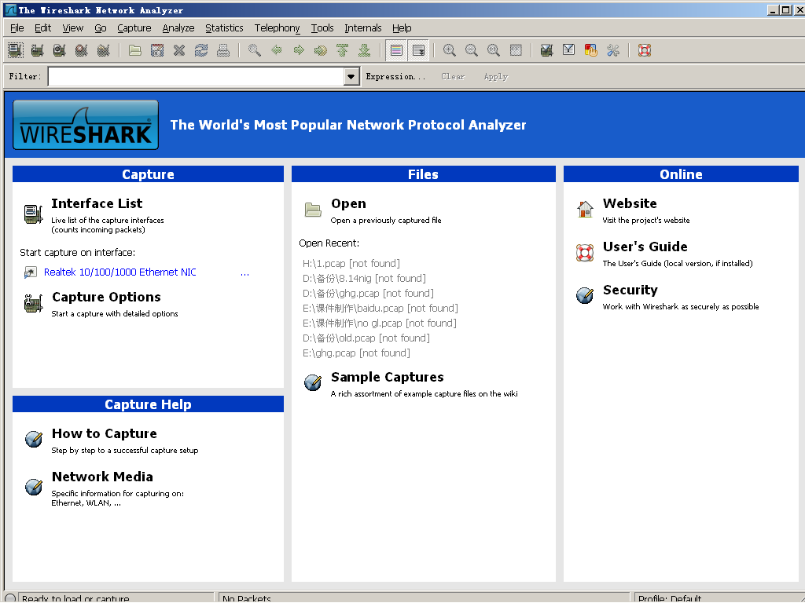Open recent file E:\ghg.pcap
Viewport: 805px width, 603px height.
point(356,353)
